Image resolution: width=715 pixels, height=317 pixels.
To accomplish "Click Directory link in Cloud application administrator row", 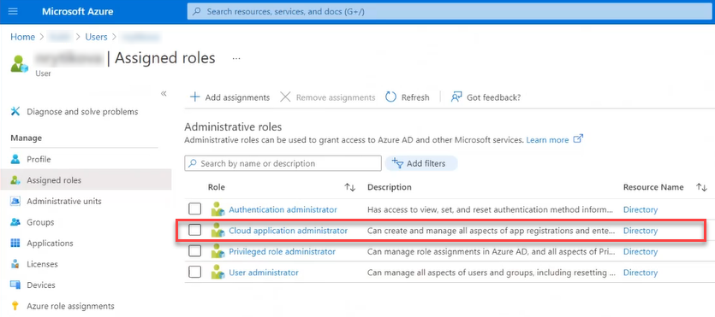I will click(x=641, y=231).
